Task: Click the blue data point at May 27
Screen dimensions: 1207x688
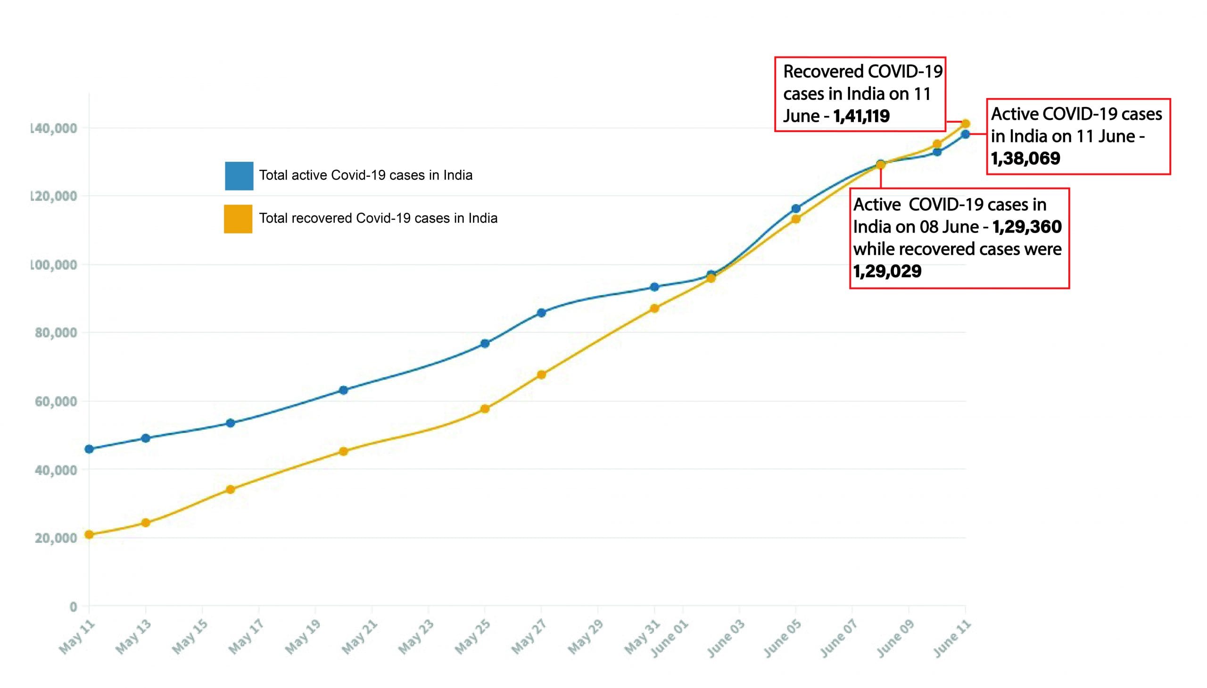Action: (x=541, y=313)
